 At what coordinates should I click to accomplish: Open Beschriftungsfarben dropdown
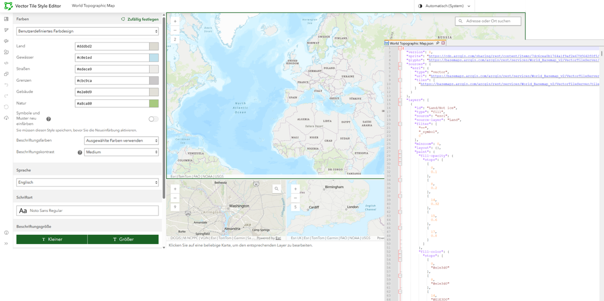point(121,141)
